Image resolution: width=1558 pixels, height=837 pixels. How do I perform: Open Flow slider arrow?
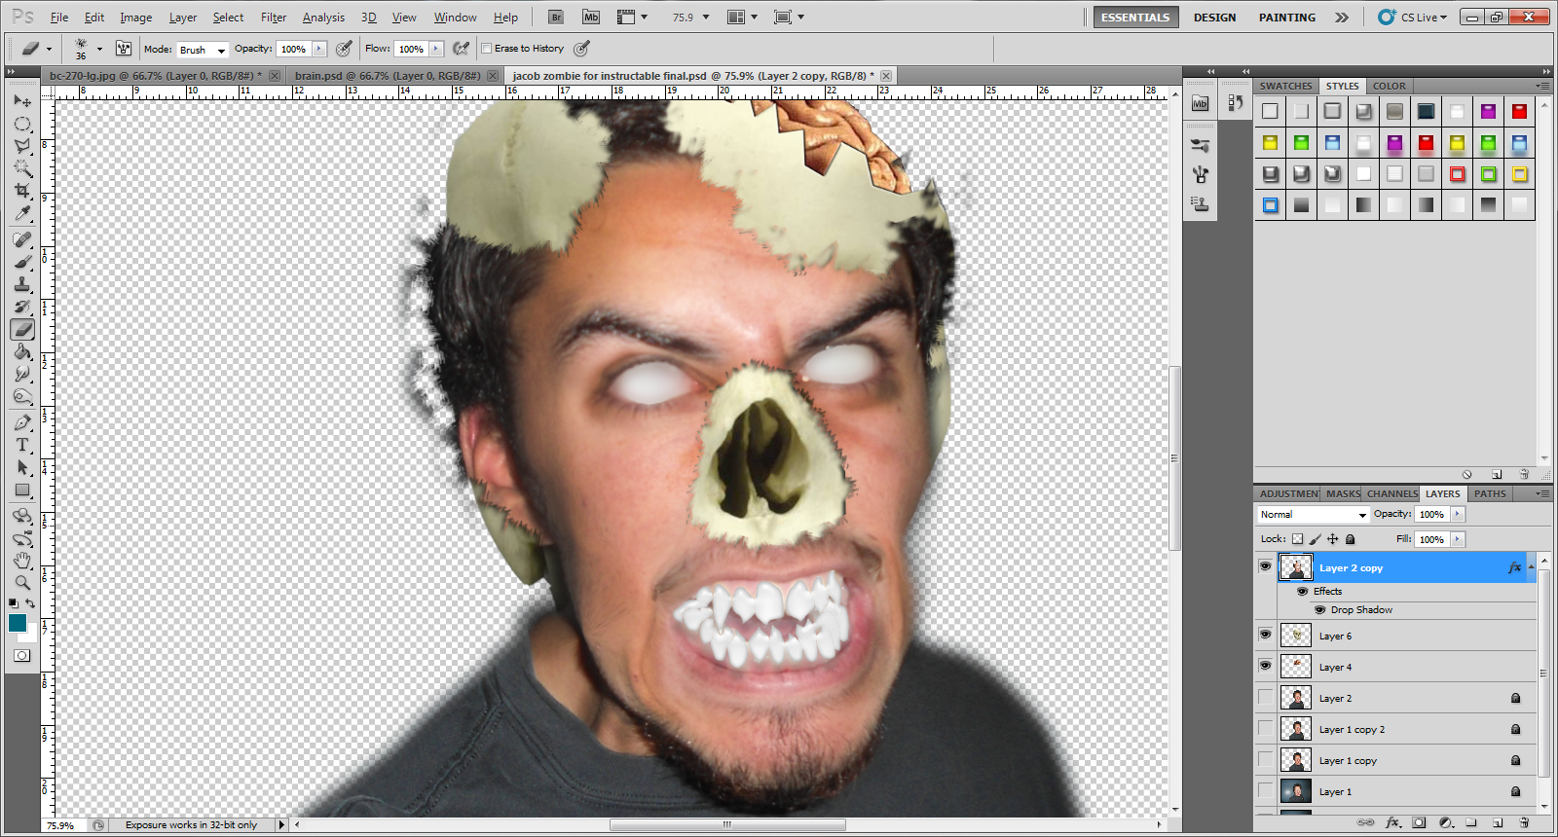(x=436, y=49)
